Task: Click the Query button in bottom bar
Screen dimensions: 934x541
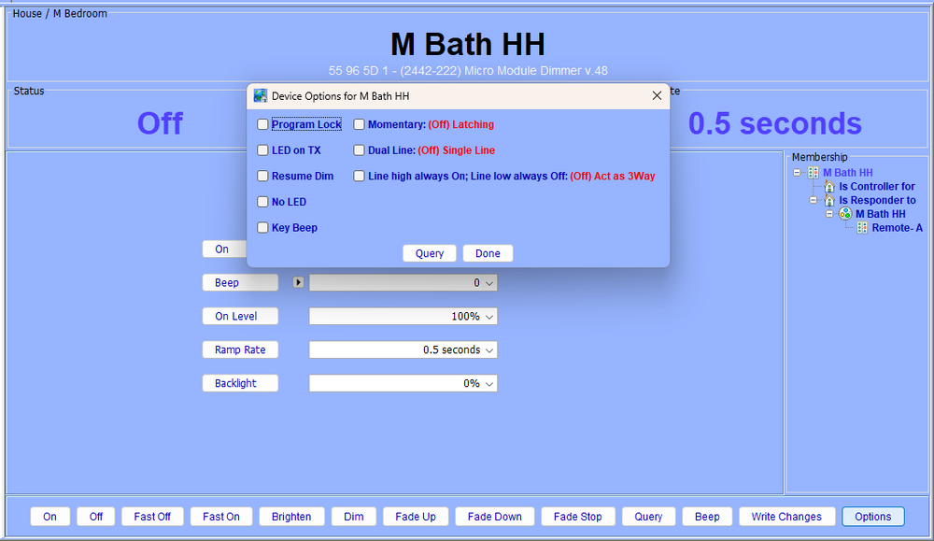Action: click(x=648, y=517)
